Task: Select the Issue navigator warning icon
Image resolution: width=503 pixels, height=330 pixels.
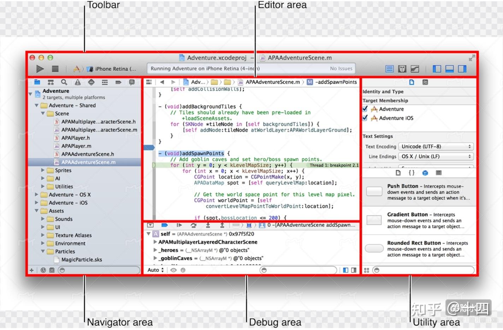Action: coord(77,82)
